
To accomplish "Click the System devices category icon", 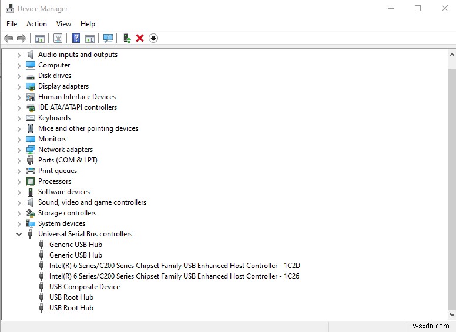I will click(30, 223).
